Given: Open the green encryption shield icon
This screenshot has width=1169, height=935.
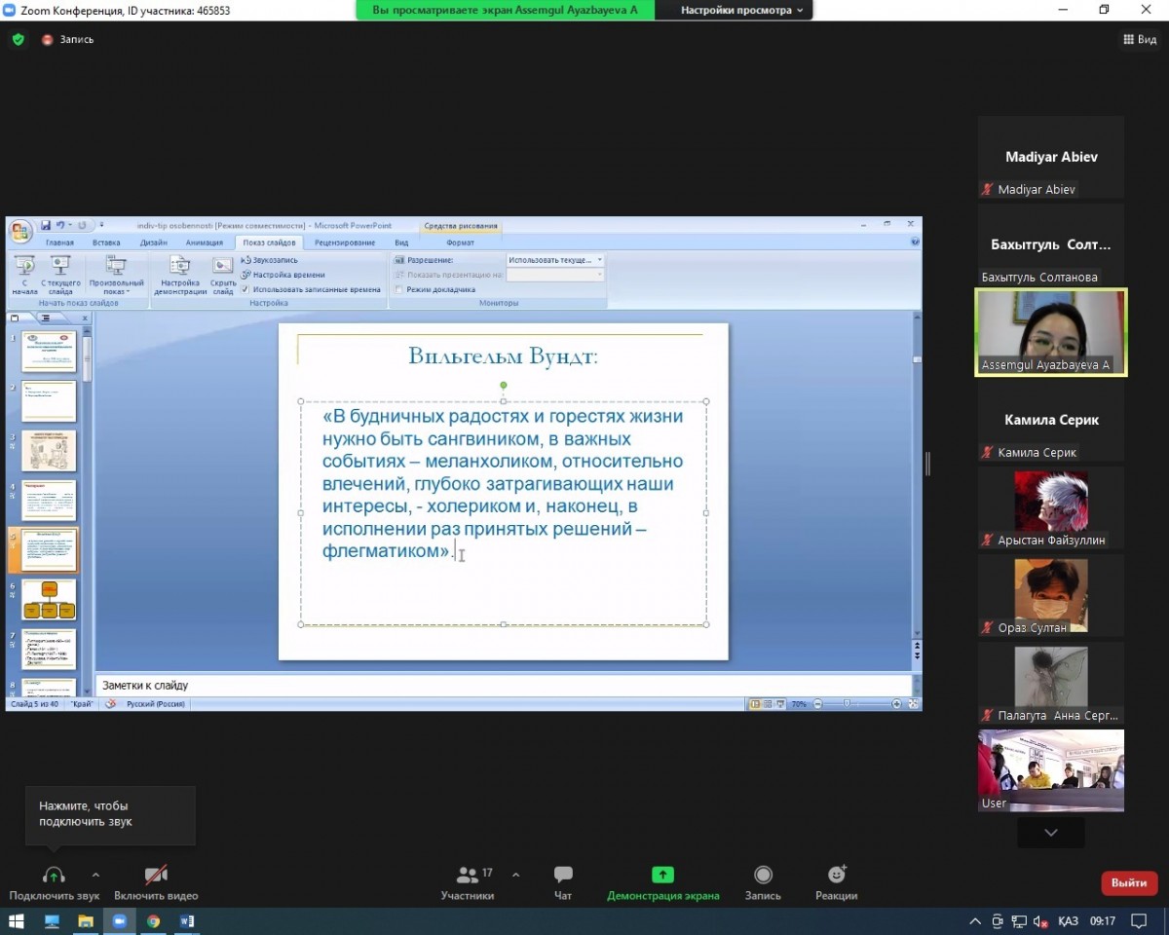Looking at the screenshot, I should click(x=18, y=40).
